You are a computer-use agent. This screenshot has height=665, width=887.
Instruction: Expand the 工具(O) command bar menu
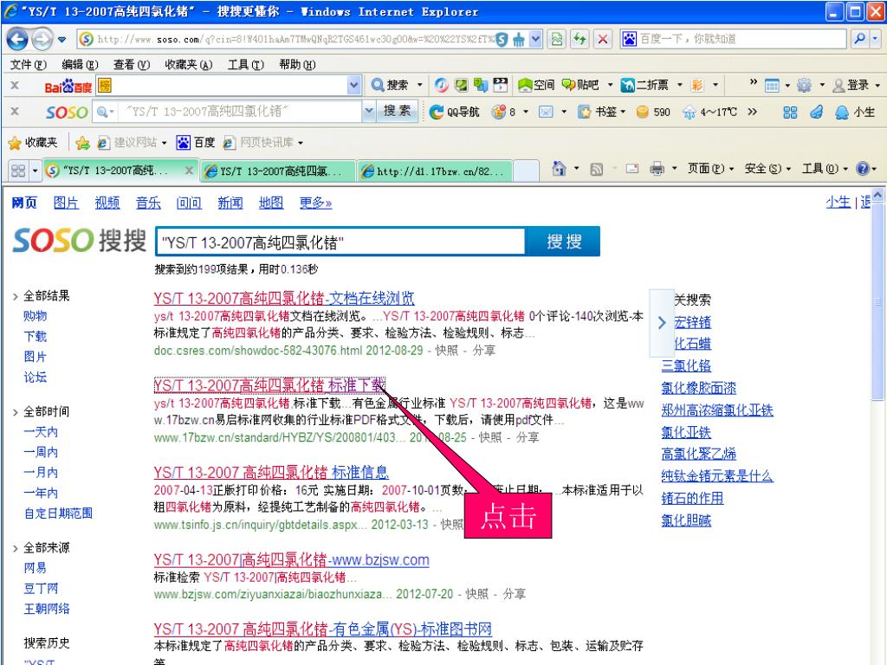coord(825,169)
